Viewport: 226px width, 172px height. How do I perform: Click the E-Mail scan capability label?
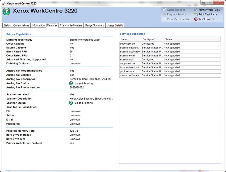(x=10, y=120)
